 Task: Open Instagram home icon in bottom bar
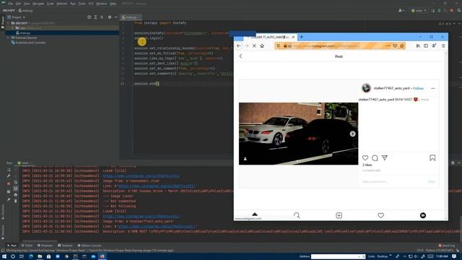(x=255, y=214)
